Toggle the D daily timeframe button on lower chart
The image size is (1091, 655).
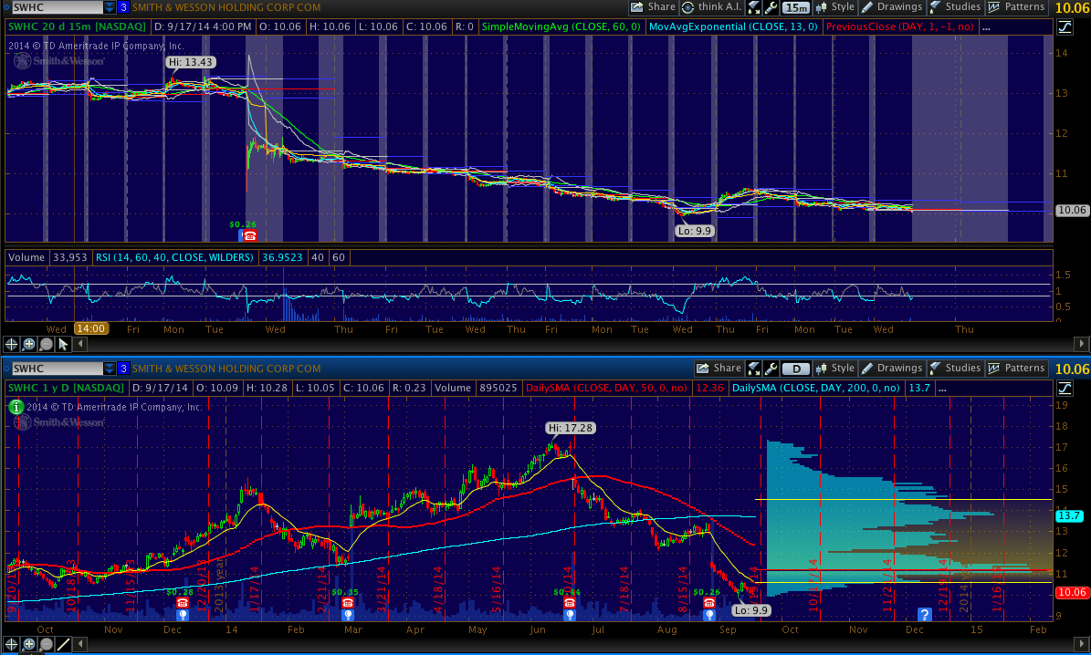click(796, 369)
